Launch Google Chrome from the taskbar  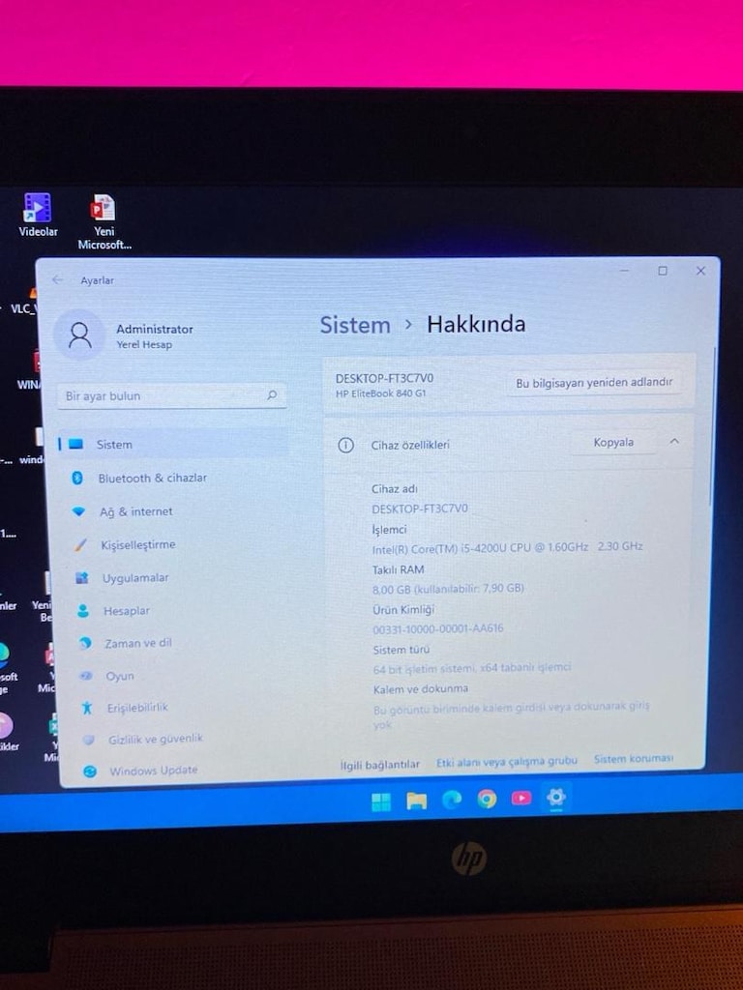(487, 800)
